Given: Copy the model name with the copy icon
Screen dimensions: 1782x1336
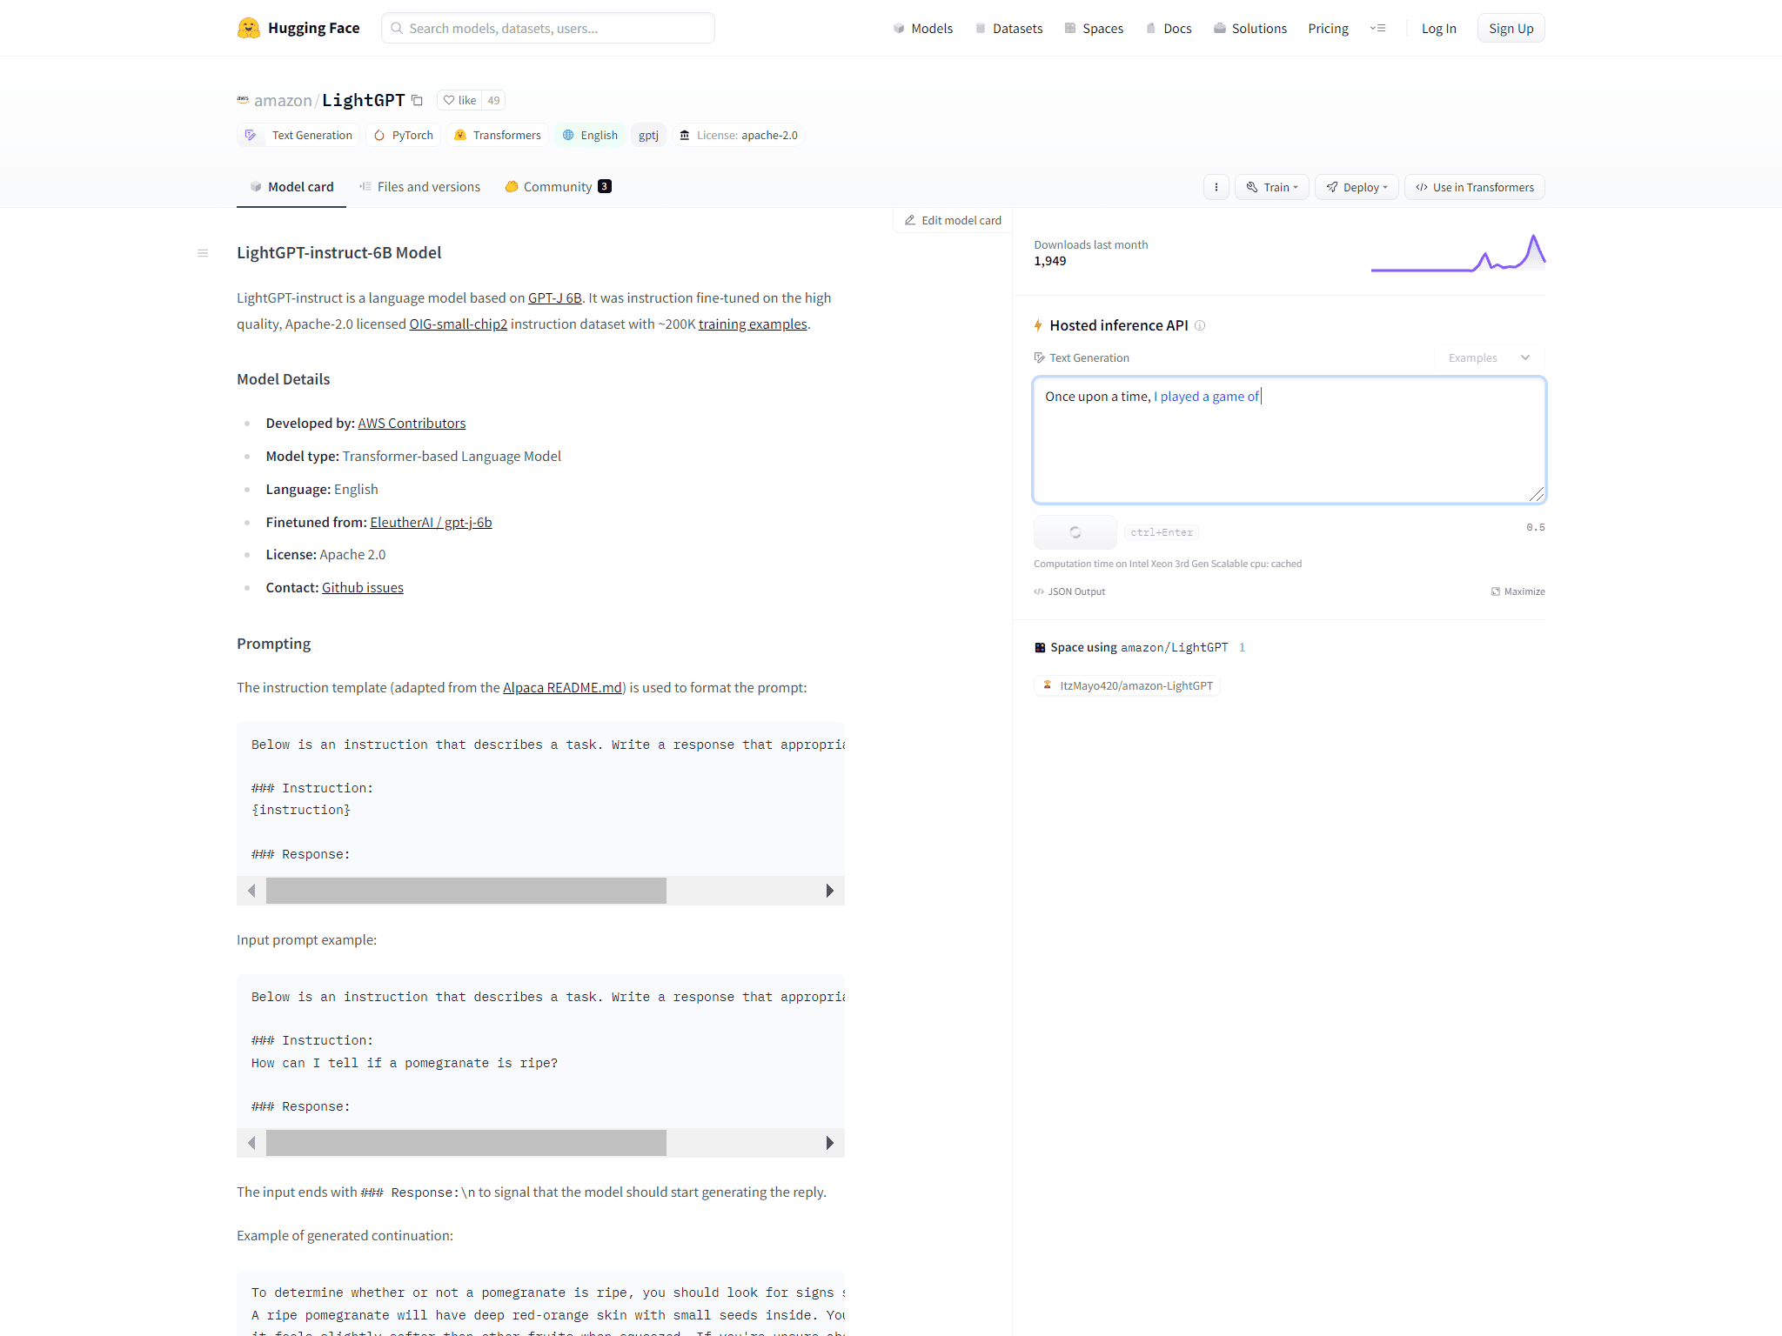Looking at the screenshot, I should coord(418,100).
